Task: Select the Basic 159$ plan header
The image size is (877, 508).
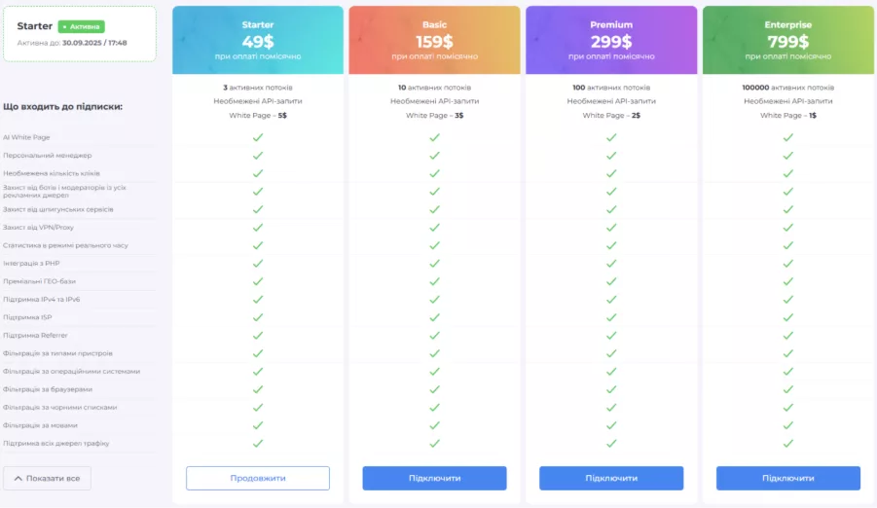Action: coord(434,40)
